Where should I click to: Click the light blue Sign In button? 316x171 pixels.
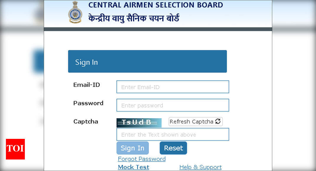coord(133,148)
